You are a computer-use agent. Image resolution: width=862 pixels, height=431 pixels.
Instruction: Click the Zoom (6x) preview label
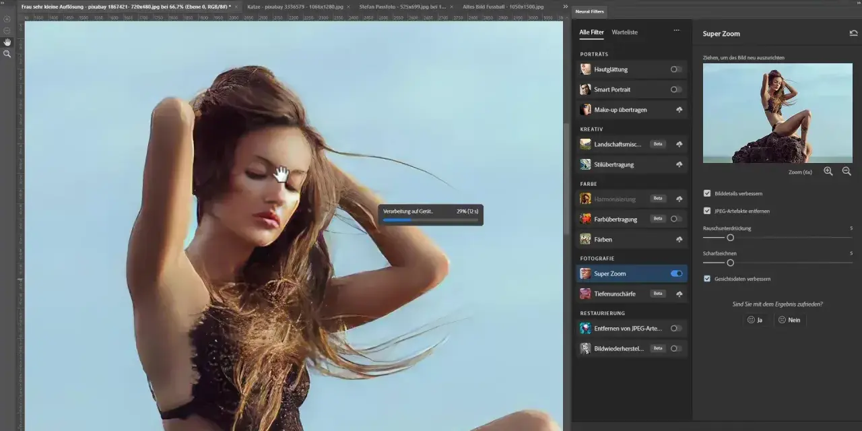(x=801, y=172)
